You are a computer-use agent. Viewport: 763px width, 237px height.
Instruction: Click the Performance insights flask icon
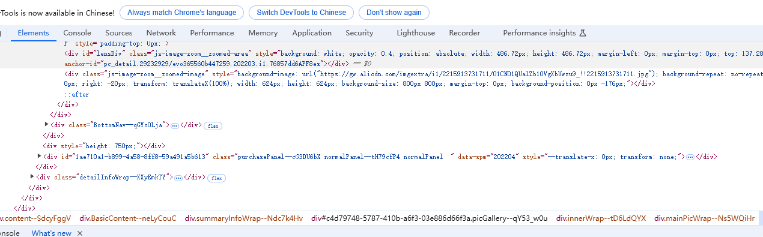(x=582, y=33)
